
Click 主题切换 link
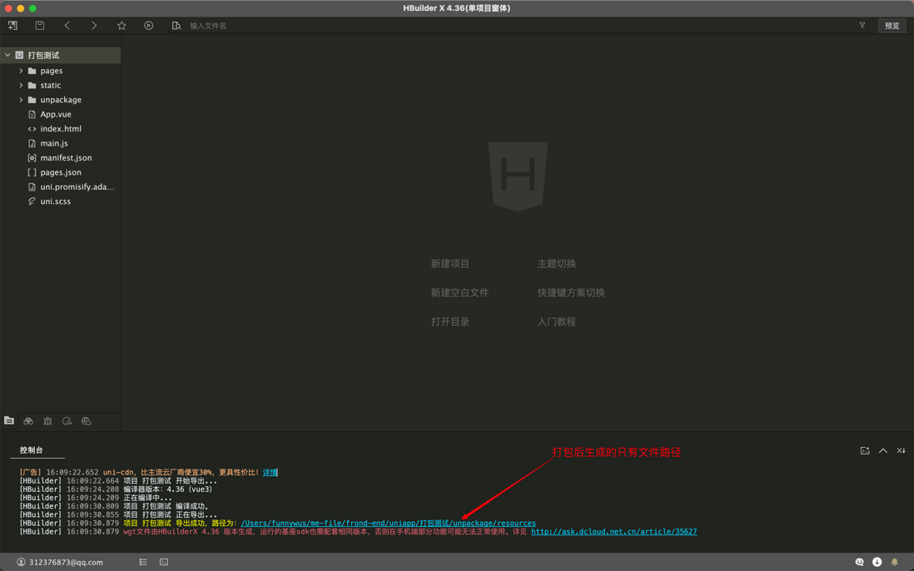coord(557,264)
